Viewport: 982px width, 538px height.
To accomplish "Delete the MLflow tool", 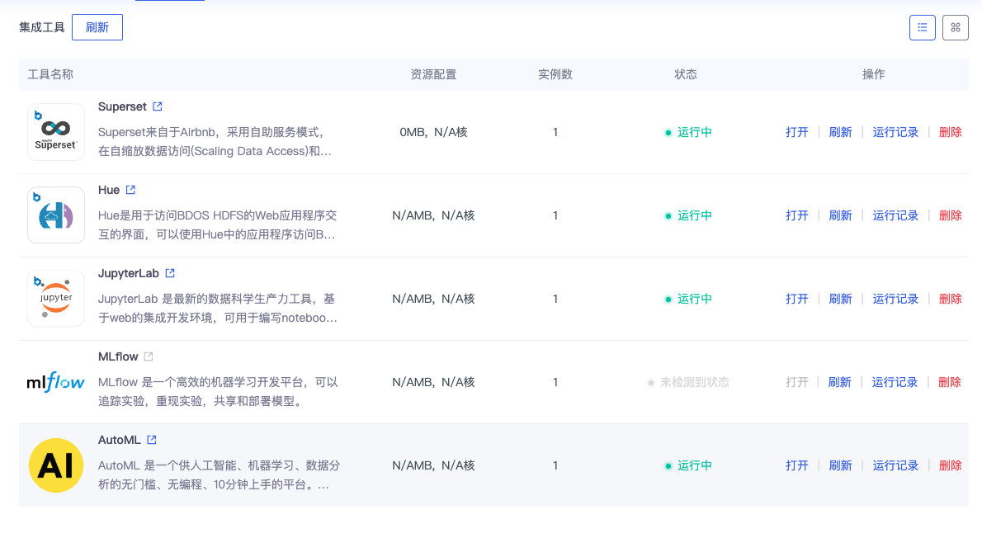I will point(950,382).
